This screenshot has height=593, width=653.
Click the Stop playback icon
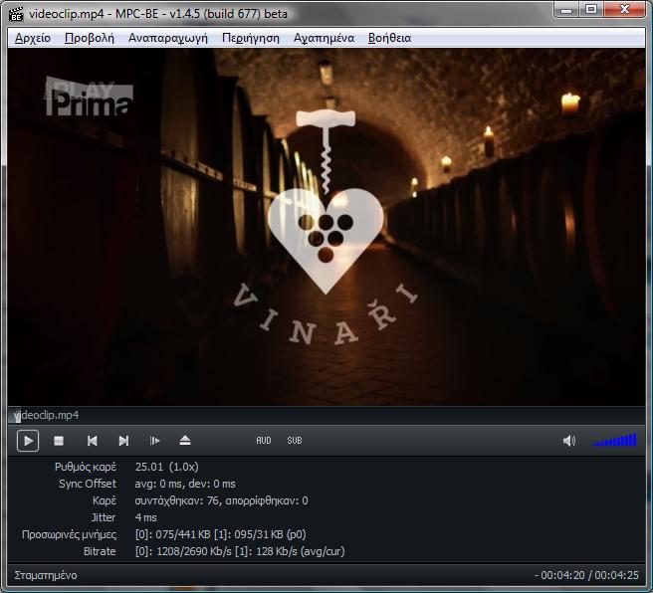[59, 441]
